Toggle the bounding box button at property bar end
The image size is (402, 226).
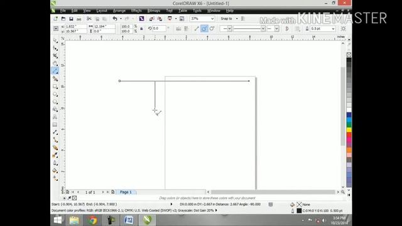pos(344,28)
